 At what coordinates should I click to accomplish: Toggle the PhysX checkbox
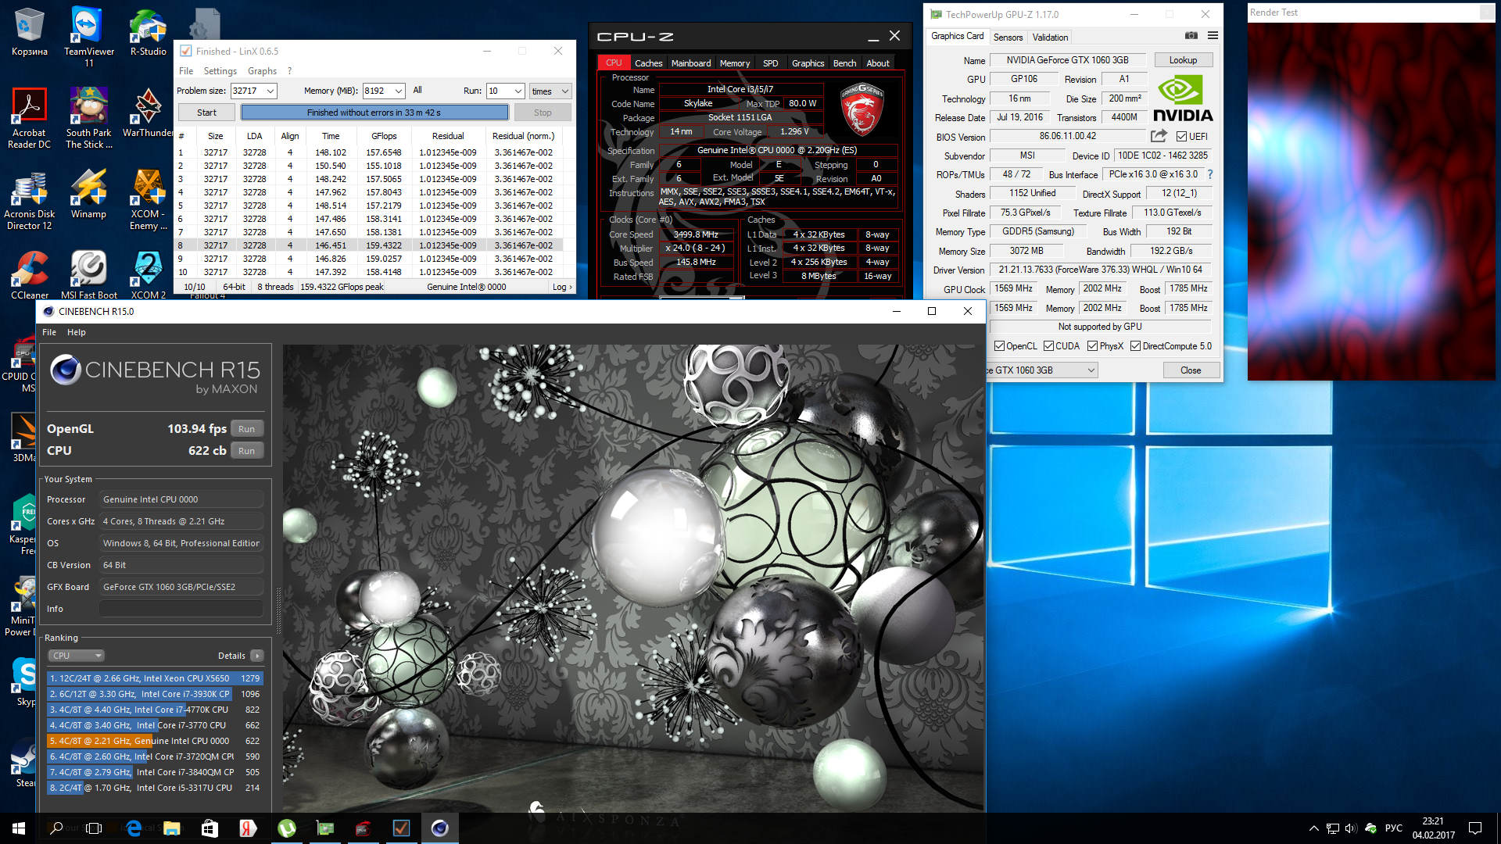click(1092, 346)
